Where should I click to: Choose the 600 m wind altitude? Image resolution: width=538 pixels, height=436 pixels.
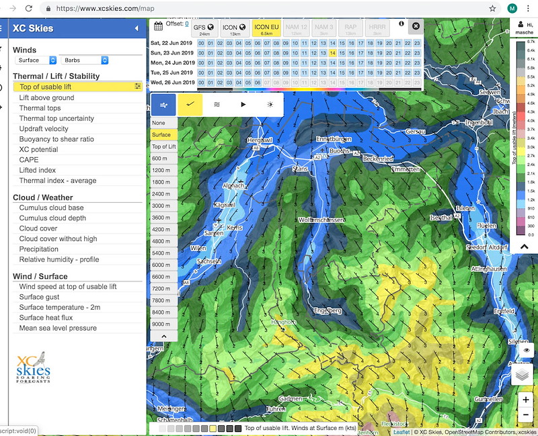coord(163,159)
